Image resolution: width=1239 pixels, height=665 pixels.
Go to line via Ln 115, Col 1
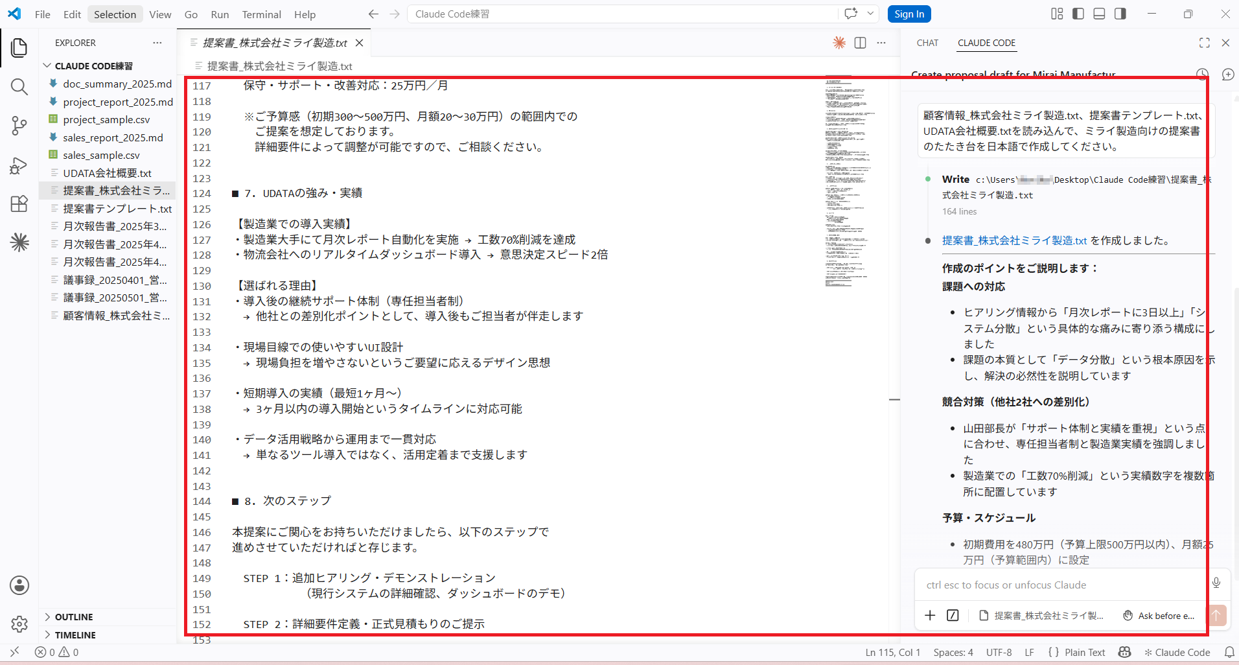pos(893,652)
